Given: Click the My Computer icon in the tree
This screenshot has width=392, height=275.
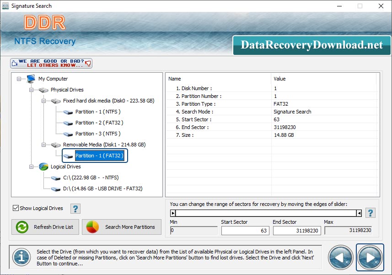Looking at the screenshot, I should (x=31, y=79).
